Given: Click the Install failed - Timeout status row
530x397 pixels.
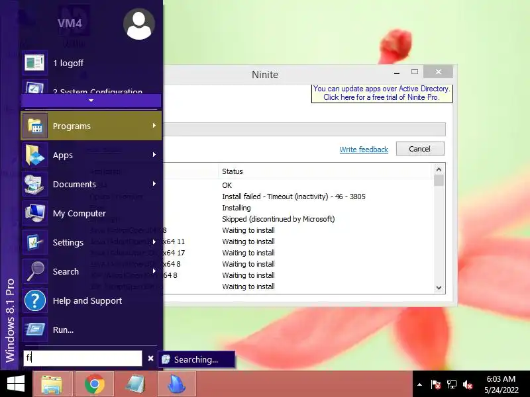Looking at the screenshot, I should coord(293,197).
